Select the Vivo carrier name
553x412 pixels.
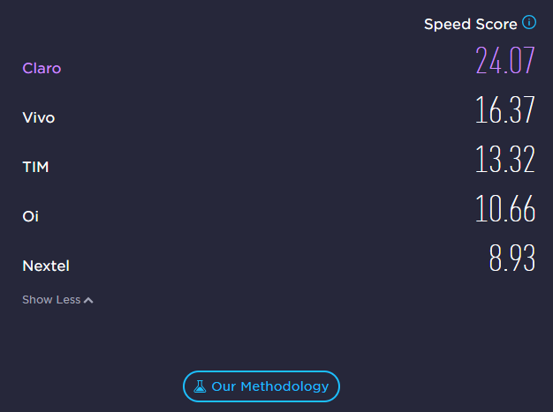pos(39,117)
